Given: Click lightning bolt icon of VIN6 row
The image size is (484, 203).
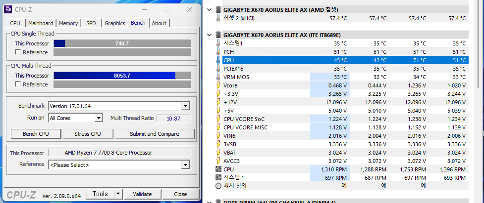Looking at the screenshot, I should [x=218, y=136].
